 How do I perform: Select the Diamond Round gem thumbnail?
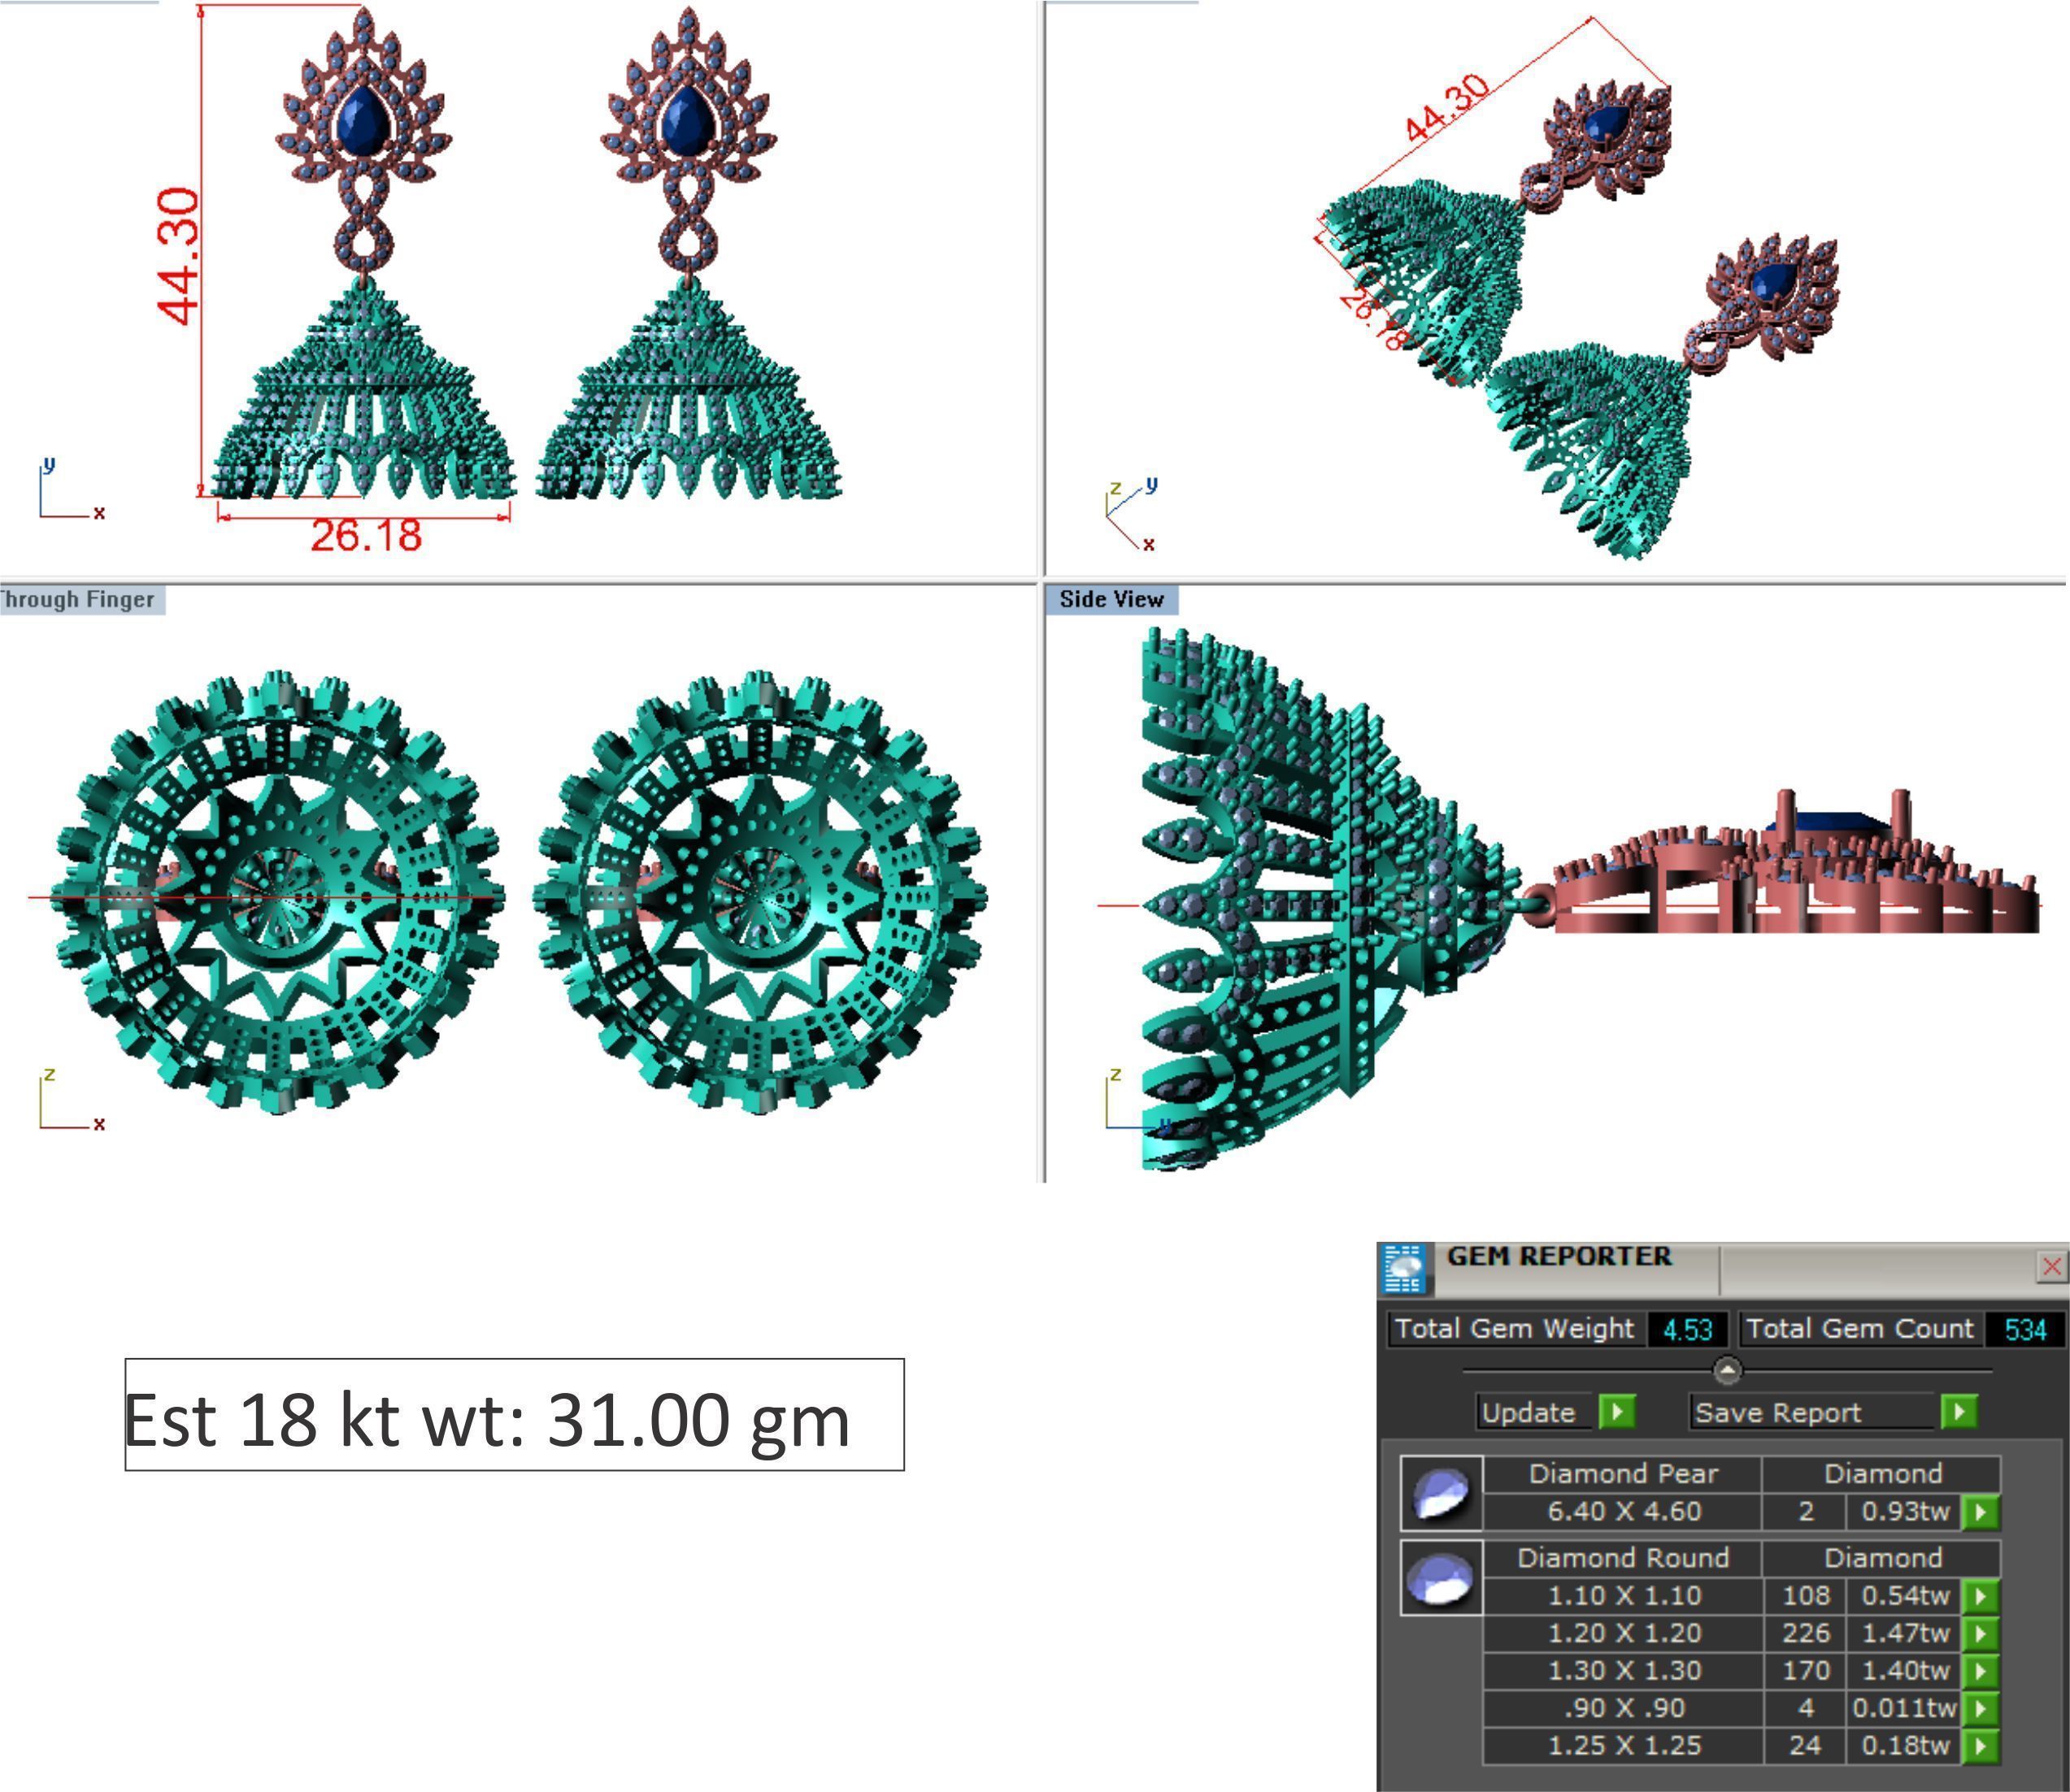1441,1578
